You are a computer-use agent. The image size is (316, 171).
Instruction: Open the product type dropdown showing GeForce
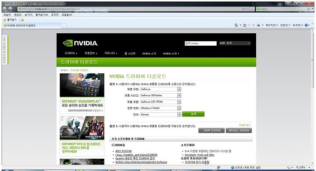[x=161, y=89]
